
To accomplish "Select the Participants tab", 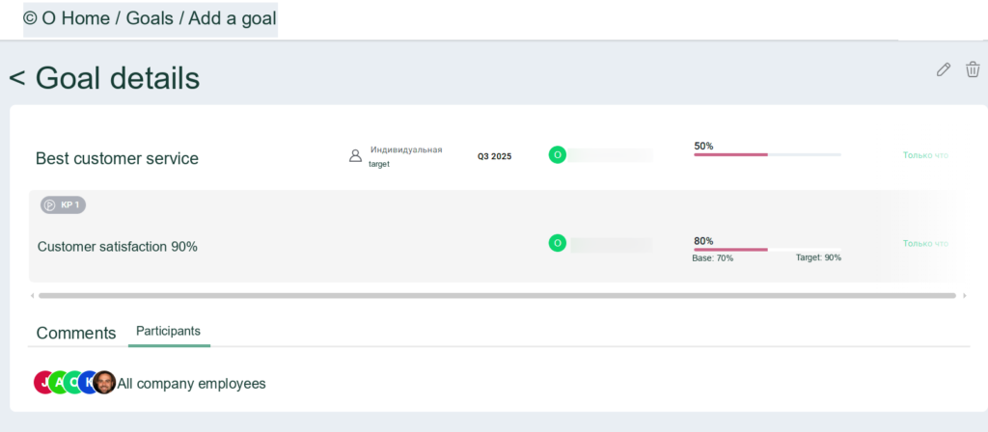I will (168, 331).
